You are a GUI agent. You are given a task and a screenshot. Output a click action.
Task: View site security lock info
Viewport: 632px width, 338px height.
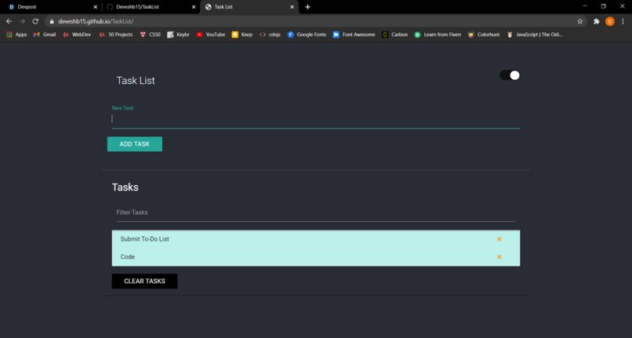click(x=52, y=21)
